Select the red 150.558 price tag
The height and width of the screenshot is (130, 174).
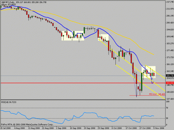point(170,83)
